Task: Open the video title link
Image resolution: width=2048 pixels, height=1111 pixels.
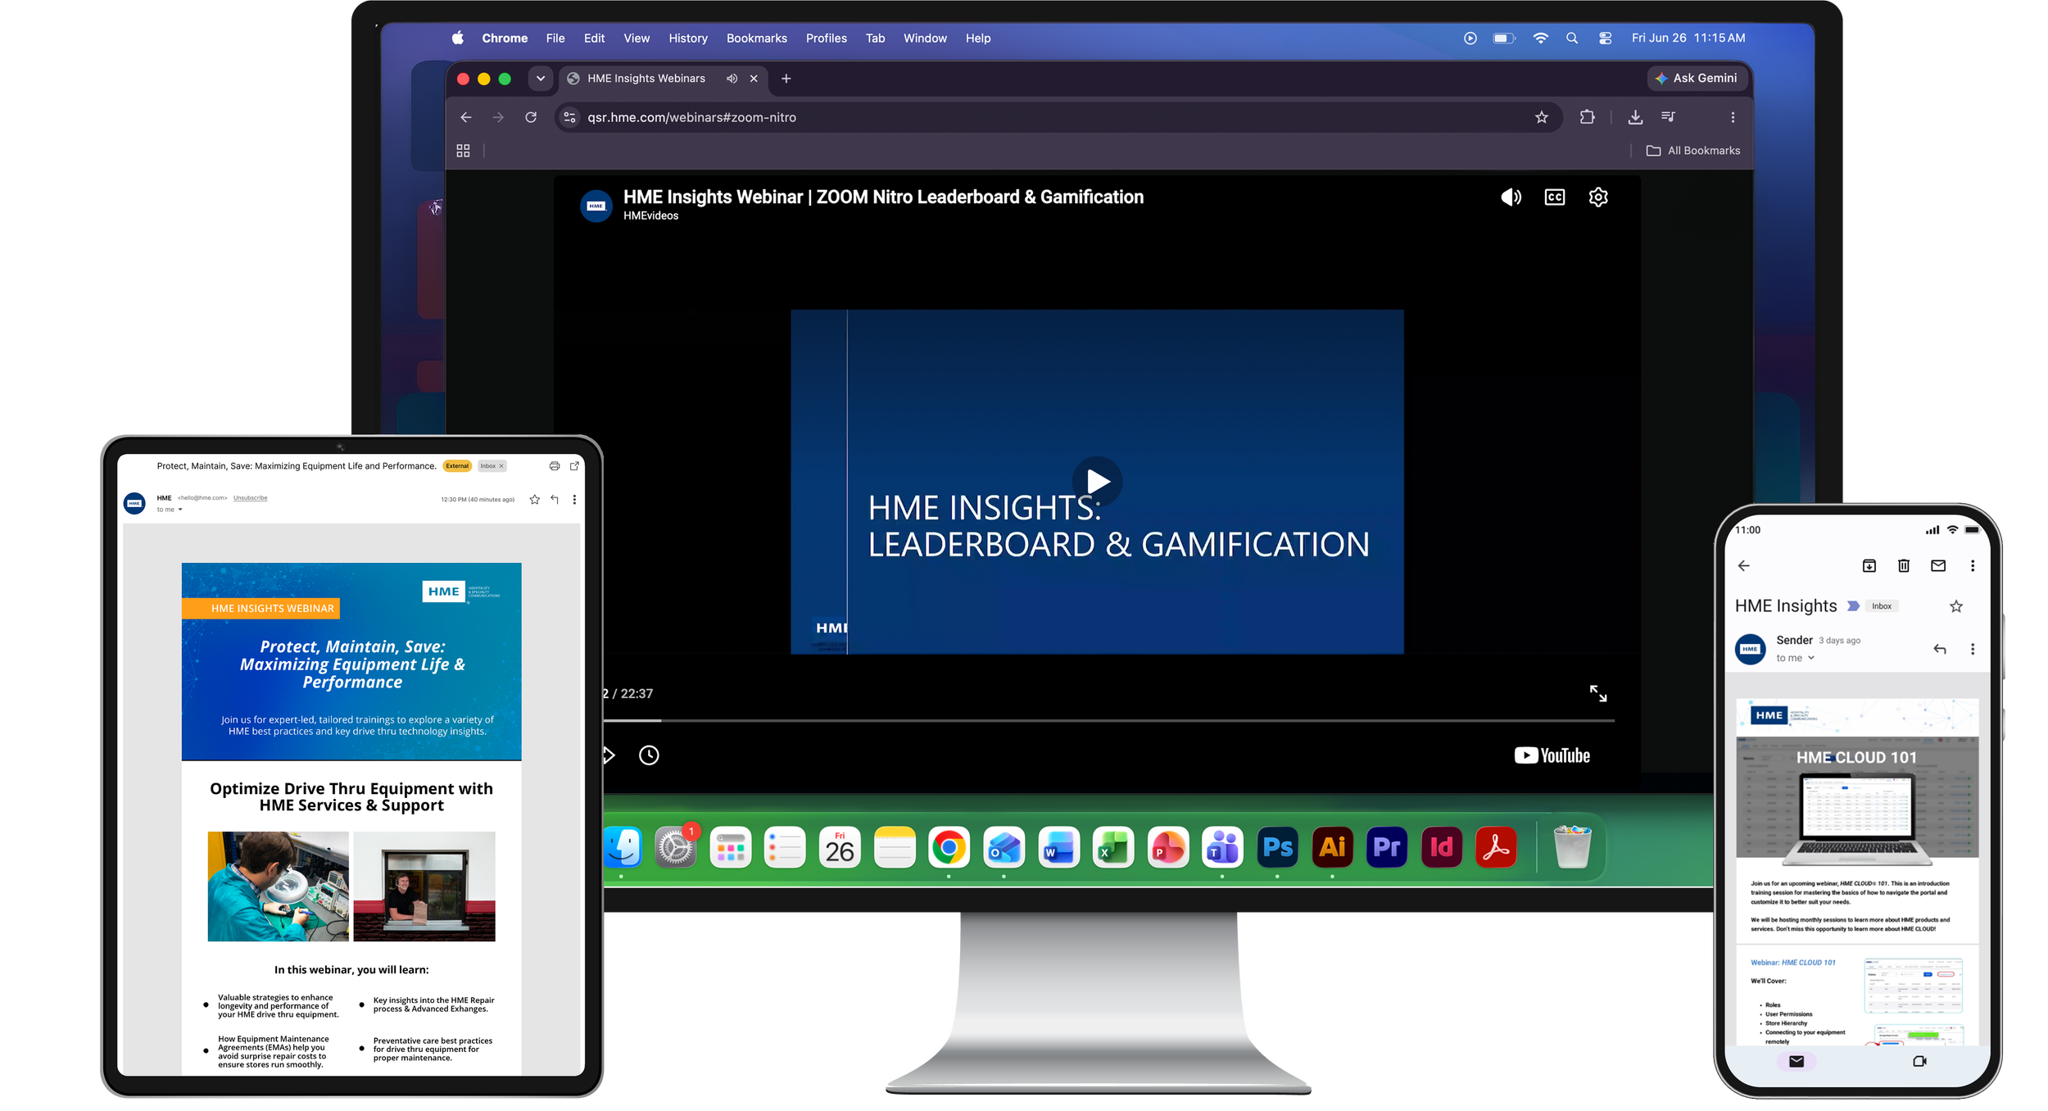Action: [883, 197]
